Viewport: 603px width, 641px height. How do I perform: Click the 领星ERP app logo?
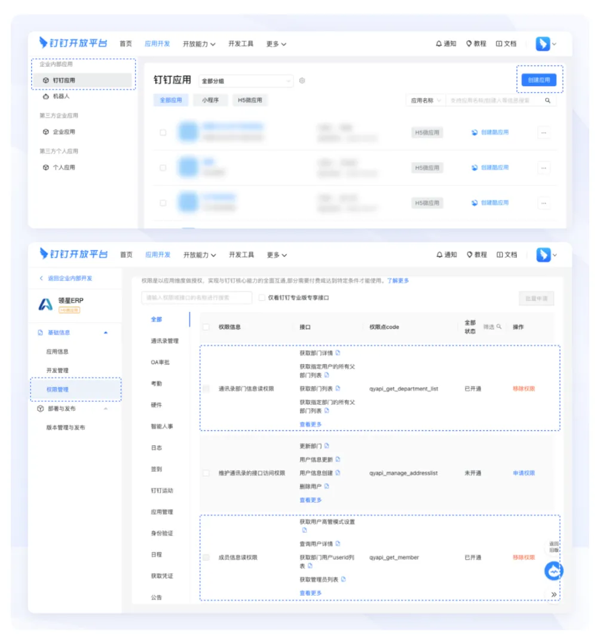point(46,304)
